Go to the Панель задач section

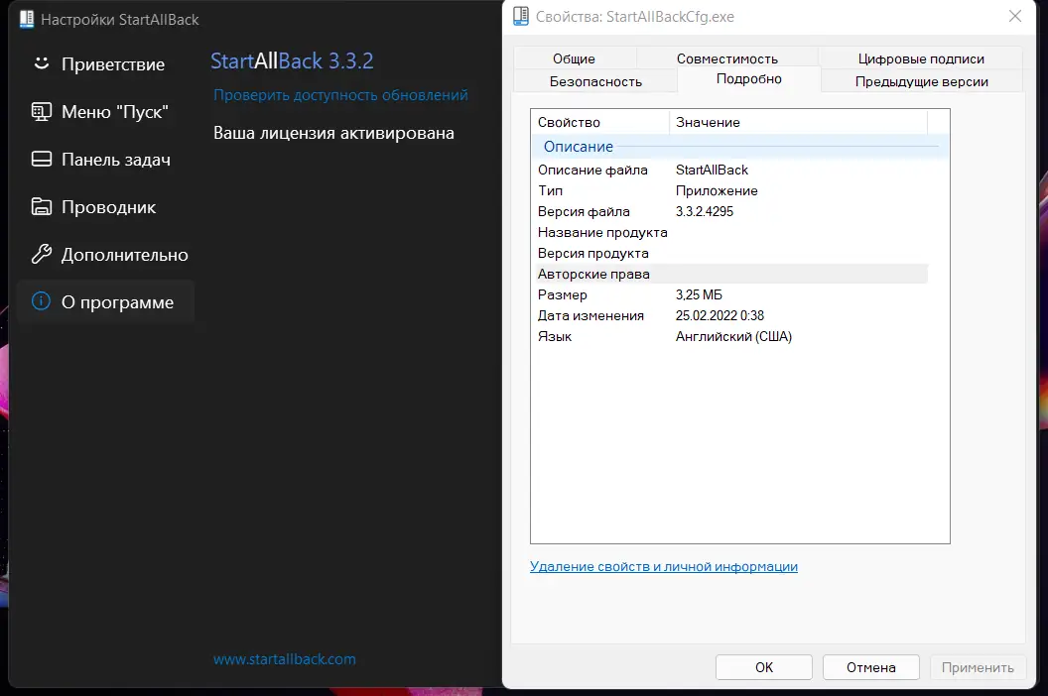105,159
